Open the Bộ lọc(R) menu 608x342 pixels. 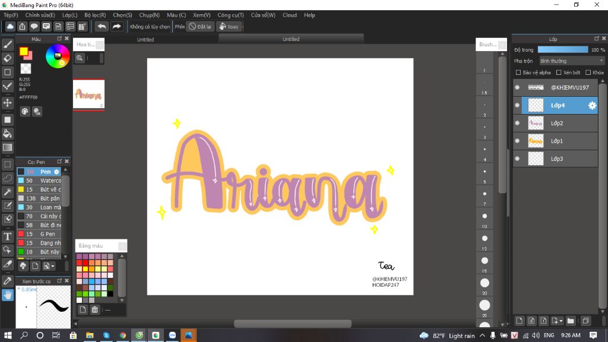pos(95,15)
